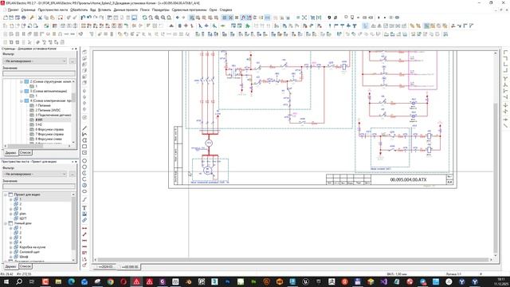Click the '...' button next to Pages filter
510x287 pixels.
click(73, 61)
